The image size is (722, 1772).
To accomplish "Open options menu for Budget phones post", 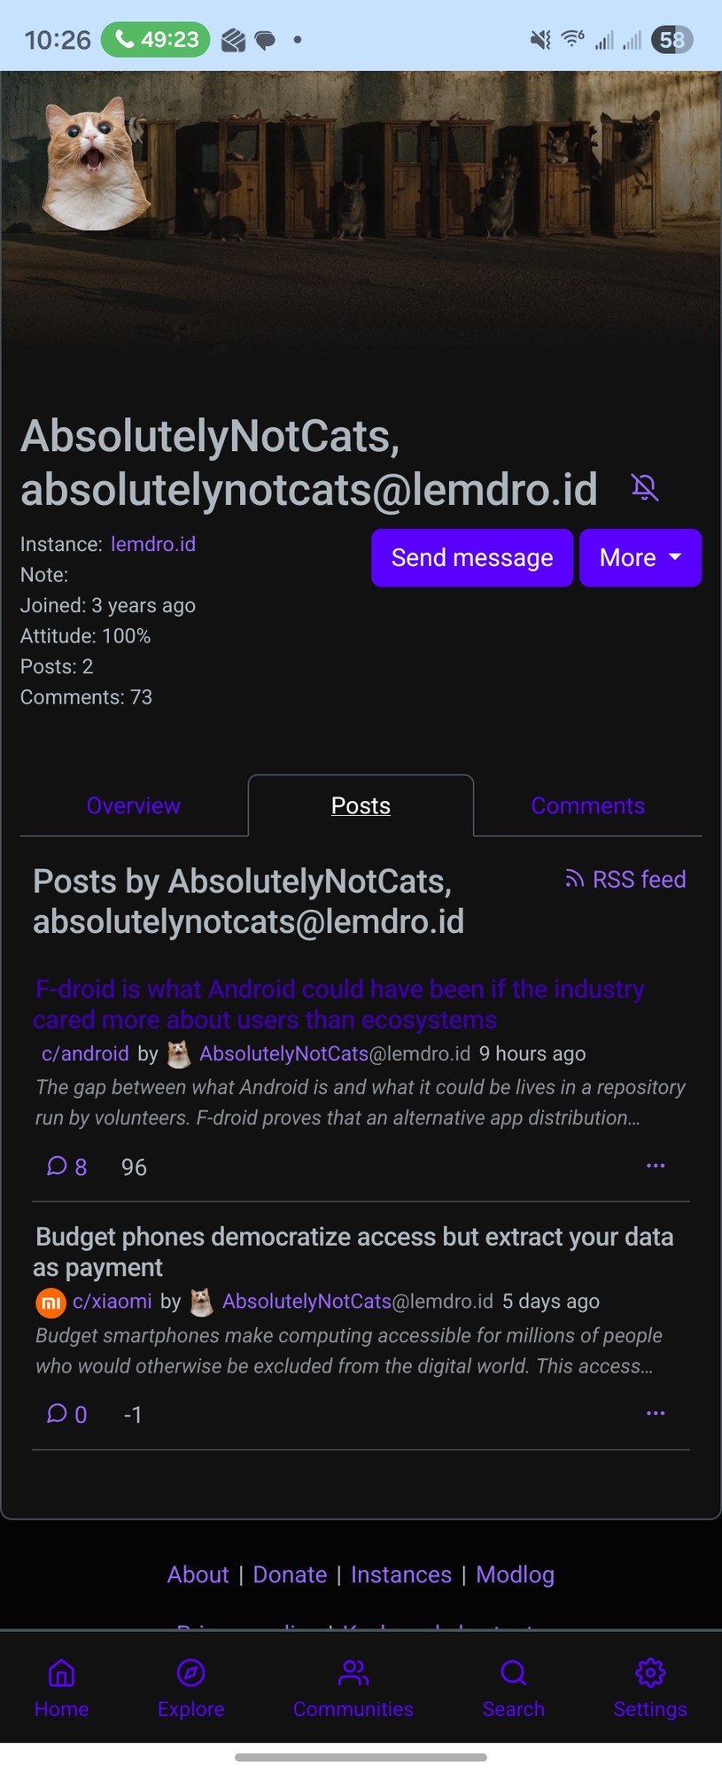I will (656, 1413).
